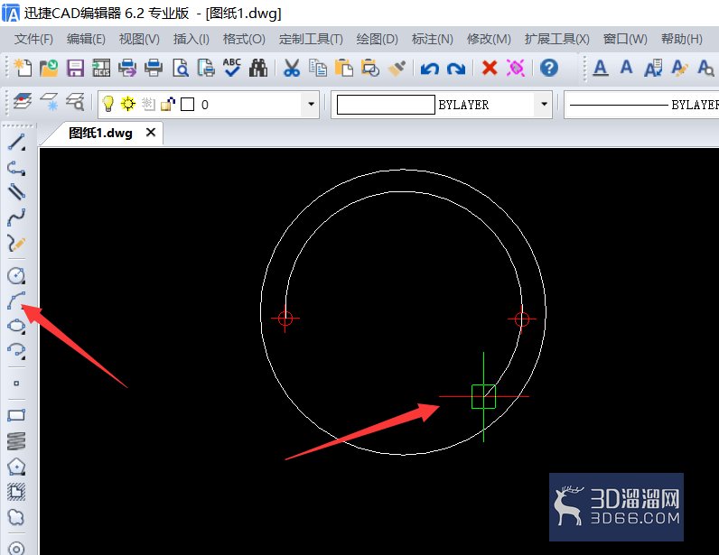Select the Polyline tool
Screen dimensions: 719x555
(x=16, y=168)
